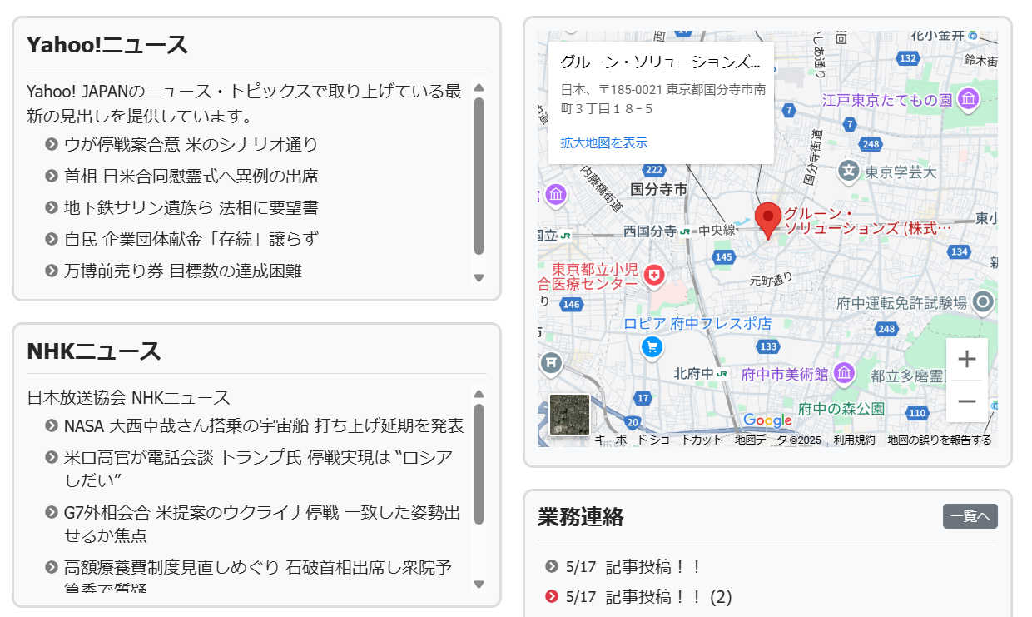Click 日本放送協会 NHKニュース description text
1032x617 pixels.
128,397
